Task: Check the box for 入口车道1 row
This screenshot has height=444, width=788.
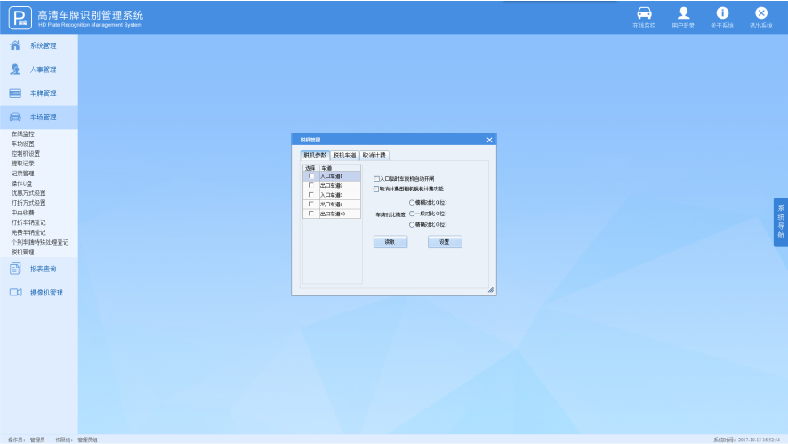Action: click(311, 176)
